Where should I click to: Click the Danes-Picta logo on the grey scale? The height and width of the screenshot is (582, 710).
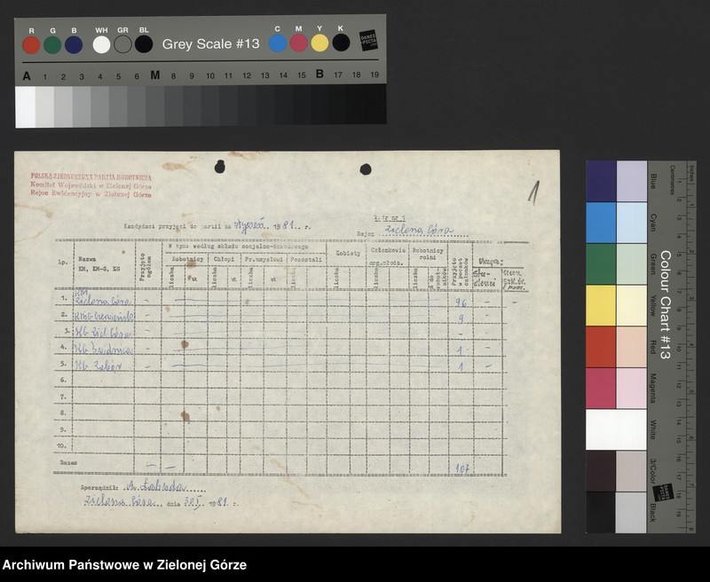click(x=368, y=40)
